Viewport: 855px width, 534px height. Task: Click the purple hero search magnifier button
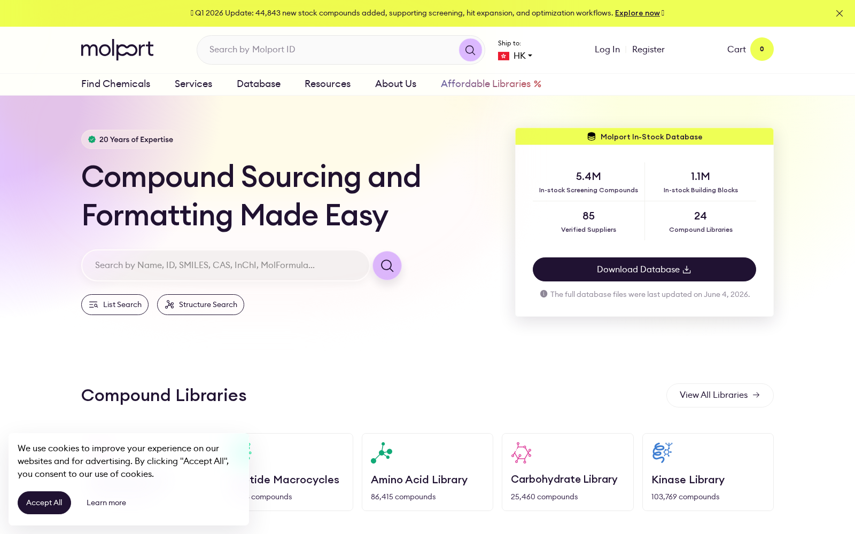point(387,265)
